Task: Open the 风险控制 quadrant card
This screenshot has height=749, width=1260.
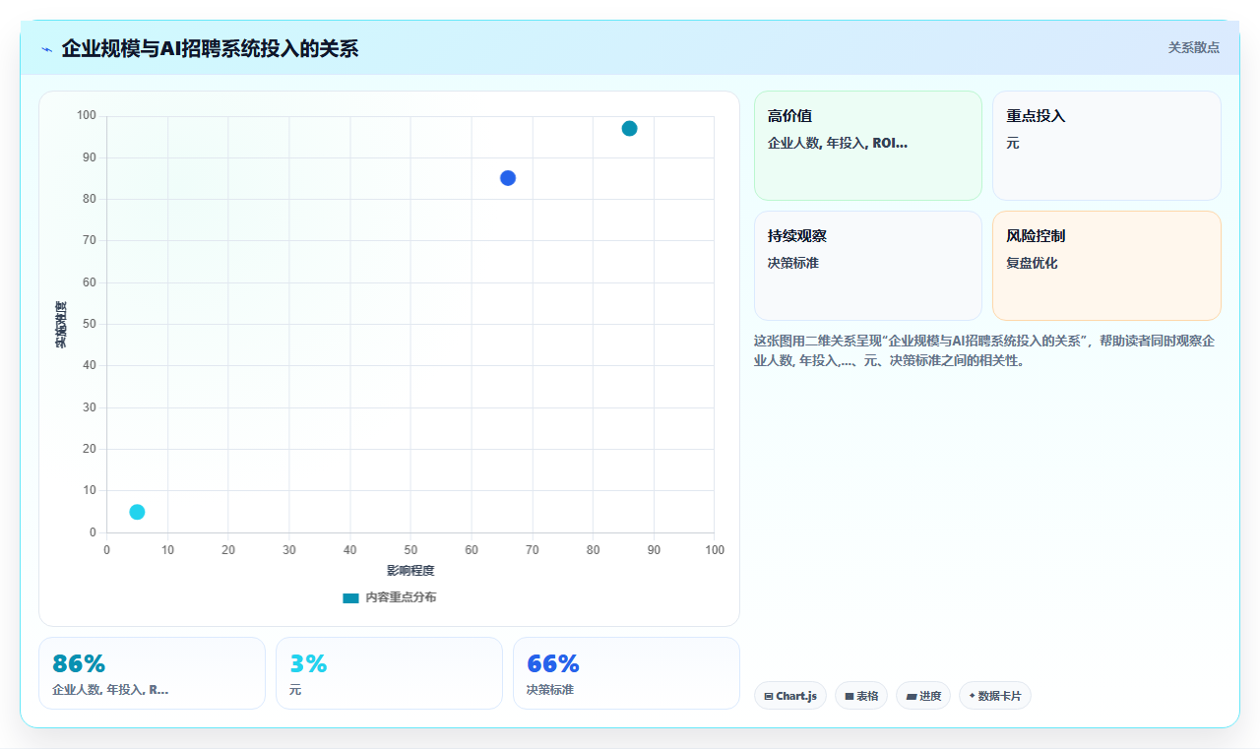Action: coord(1106,266)
